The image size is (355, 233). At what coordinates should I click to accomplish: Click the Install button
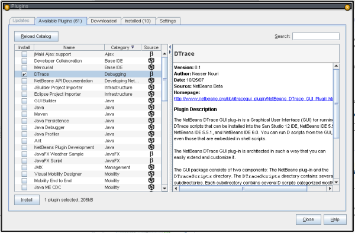click(x=27, y=200)
